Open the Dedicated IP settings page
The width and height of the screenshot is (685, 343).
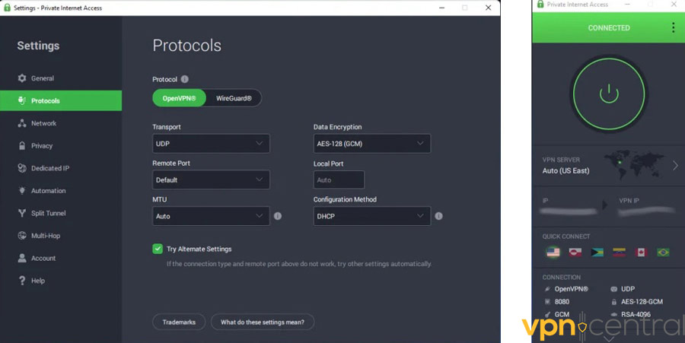click(61, 168)
